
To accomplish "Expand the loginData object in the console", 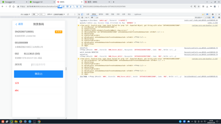I will point(89,21).
